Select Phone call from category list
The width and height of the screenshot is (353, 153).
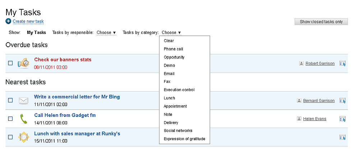[173, 49]
